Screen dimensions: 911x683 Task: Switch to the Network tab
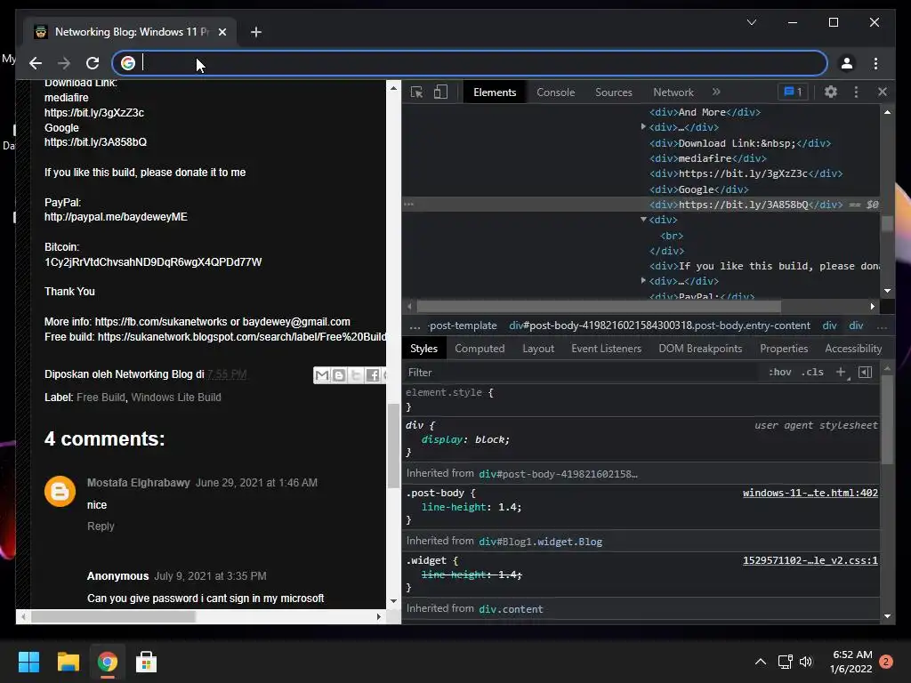coord(673,92)
